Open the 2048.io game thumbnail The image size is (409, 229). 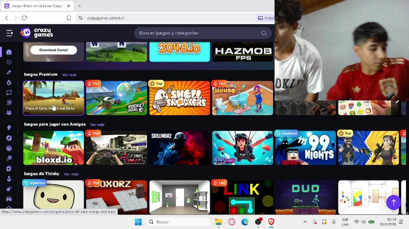180,52
